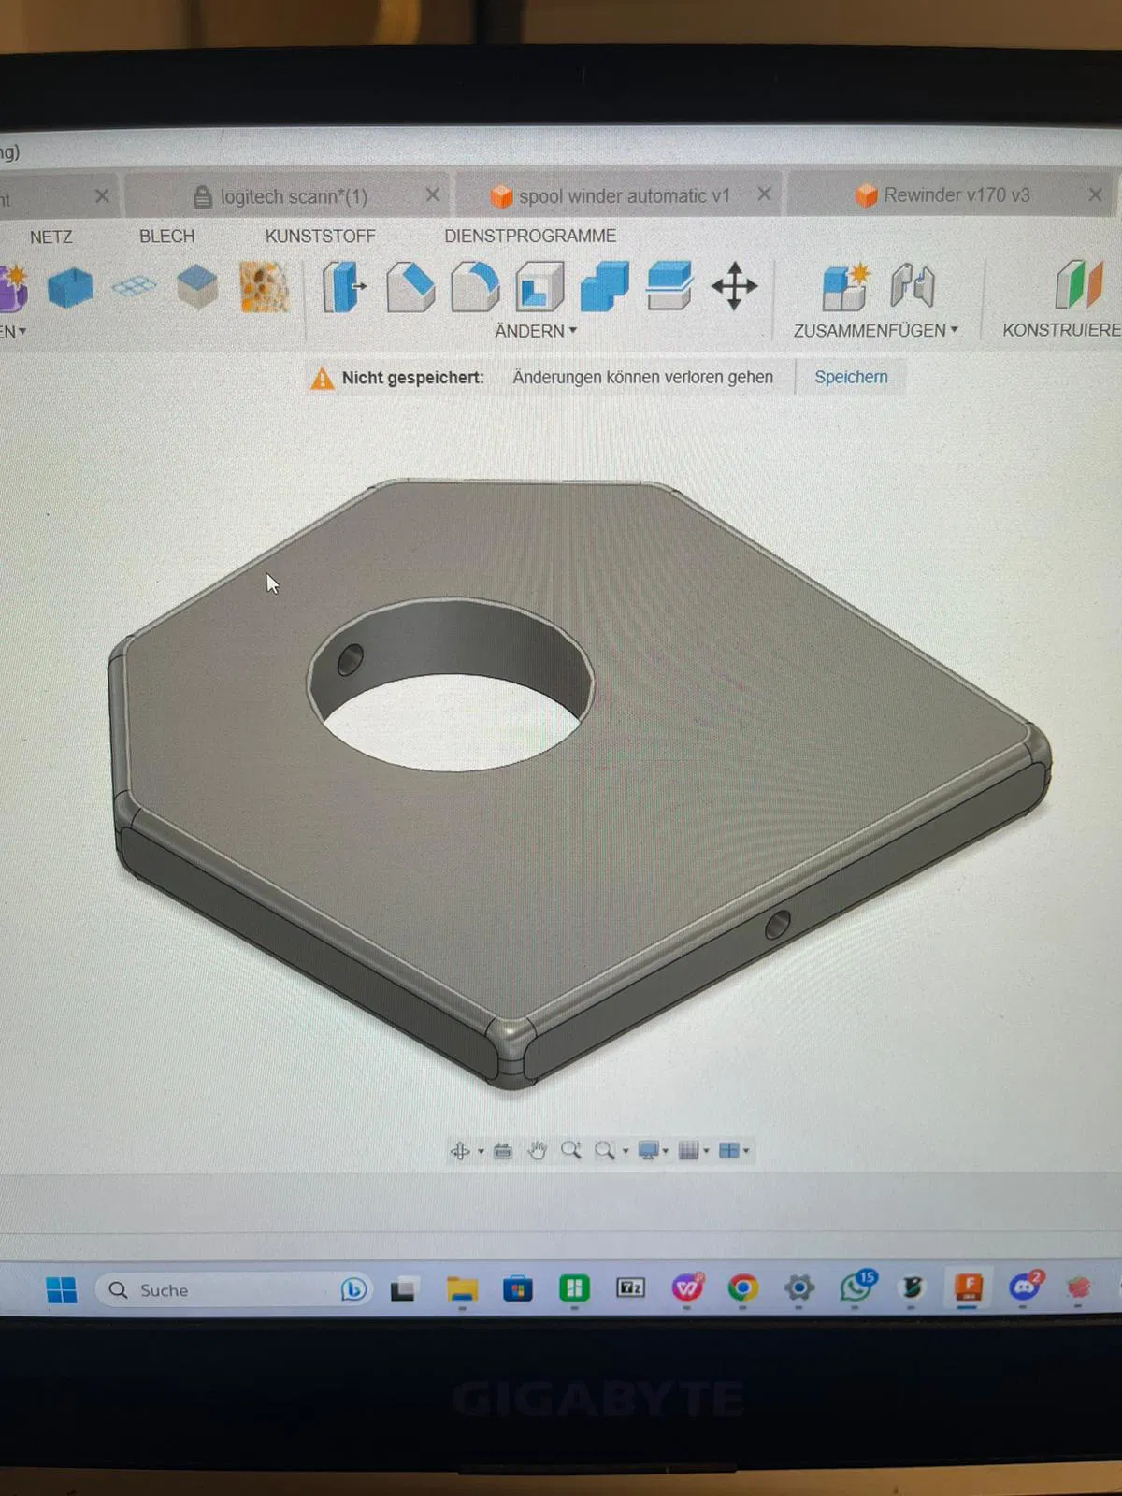Click the orange lattice texture icon
1122x1496 pixels.
click(x=265, y=286)
